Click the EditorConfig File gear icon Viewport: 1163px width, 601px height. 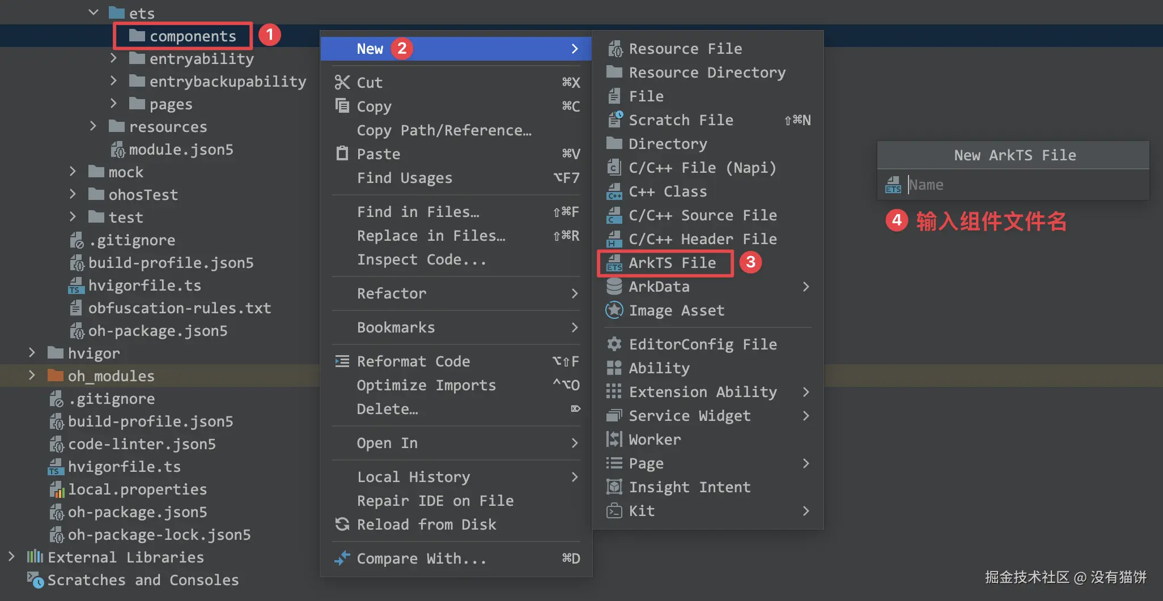[614, 344]
